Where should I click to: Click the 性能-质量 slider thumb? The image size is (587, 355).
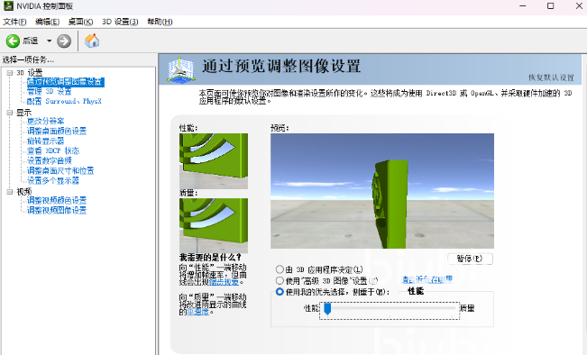(x=327, y=309)
